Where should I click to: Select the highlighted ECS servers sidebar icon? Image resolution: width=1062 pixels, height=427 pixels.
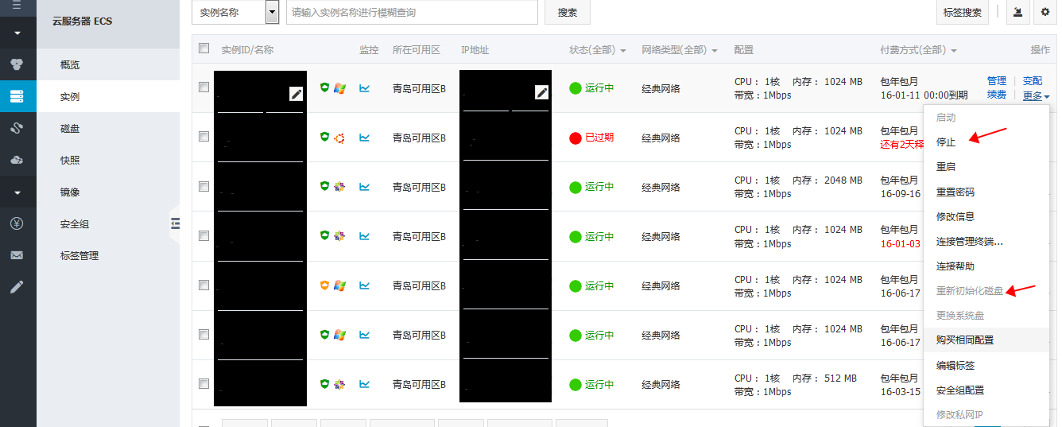[x=17, y=96]
